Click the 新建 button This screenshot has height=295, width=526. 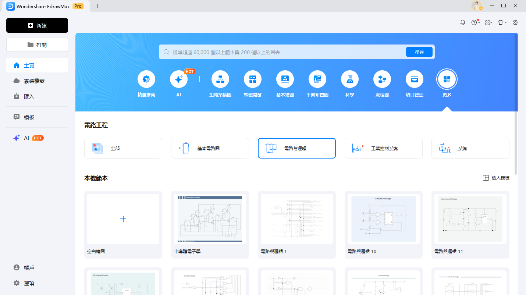[37, 25]
